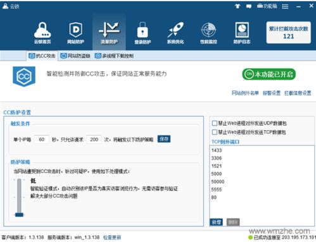Click the seconds input field showing 60
Viewport: 316px width, 242px height.
42,140
